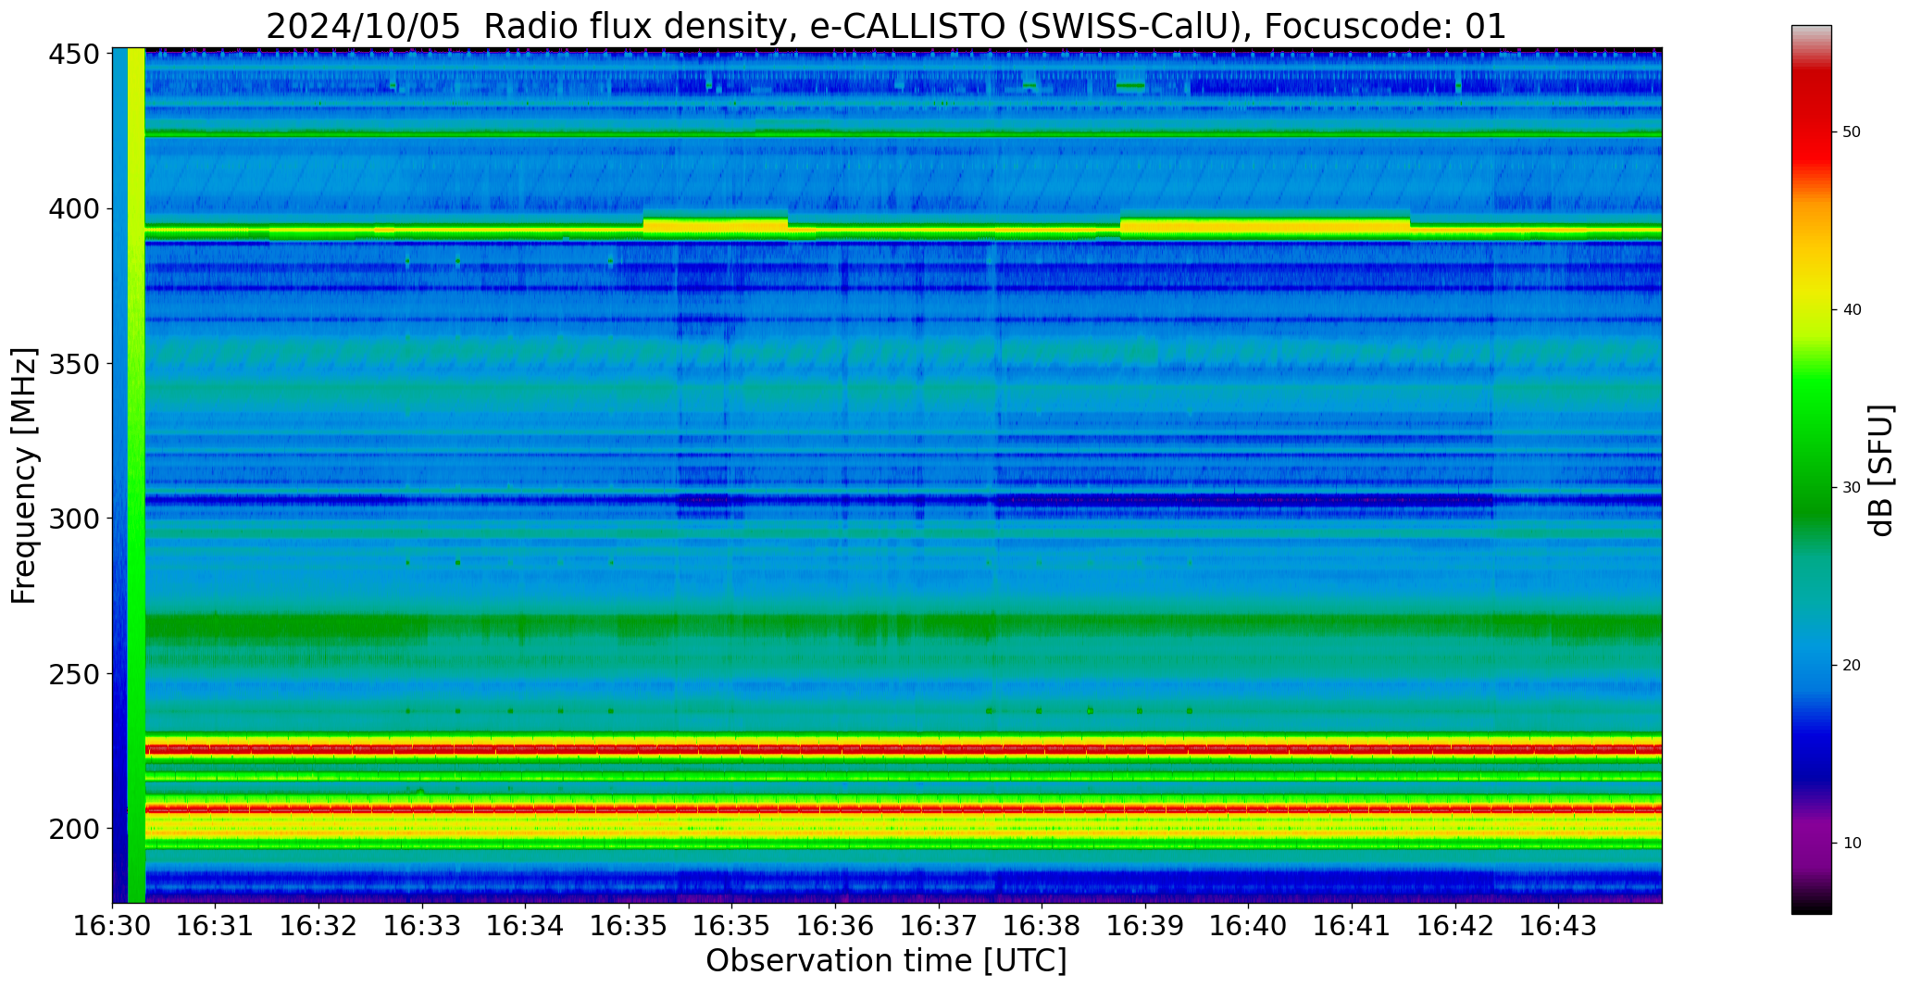Viewport: 1909px width, 988px height.
Task: Click the 'Frequency [MHz]' axis label
Action: (24, 476)
